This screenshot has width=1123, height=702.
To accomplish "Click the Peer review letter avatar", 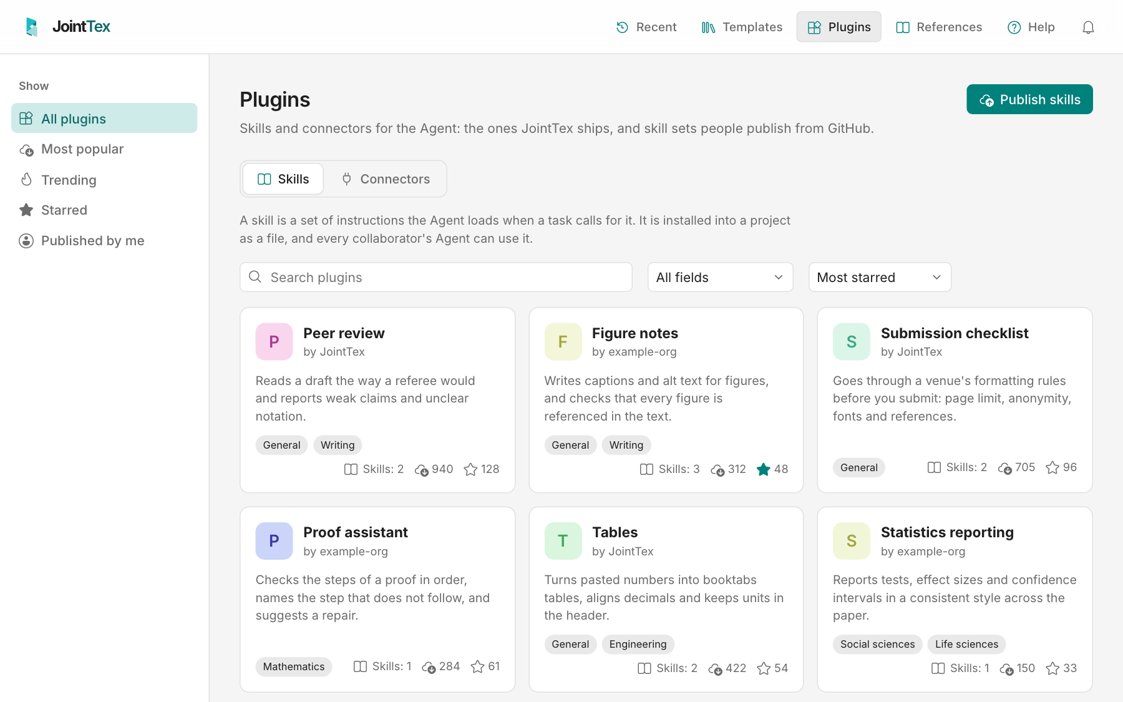I will coord(274,341).
